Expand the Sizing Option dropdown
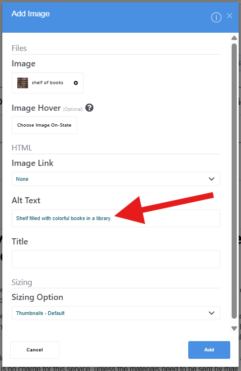 tap(116, 313)
